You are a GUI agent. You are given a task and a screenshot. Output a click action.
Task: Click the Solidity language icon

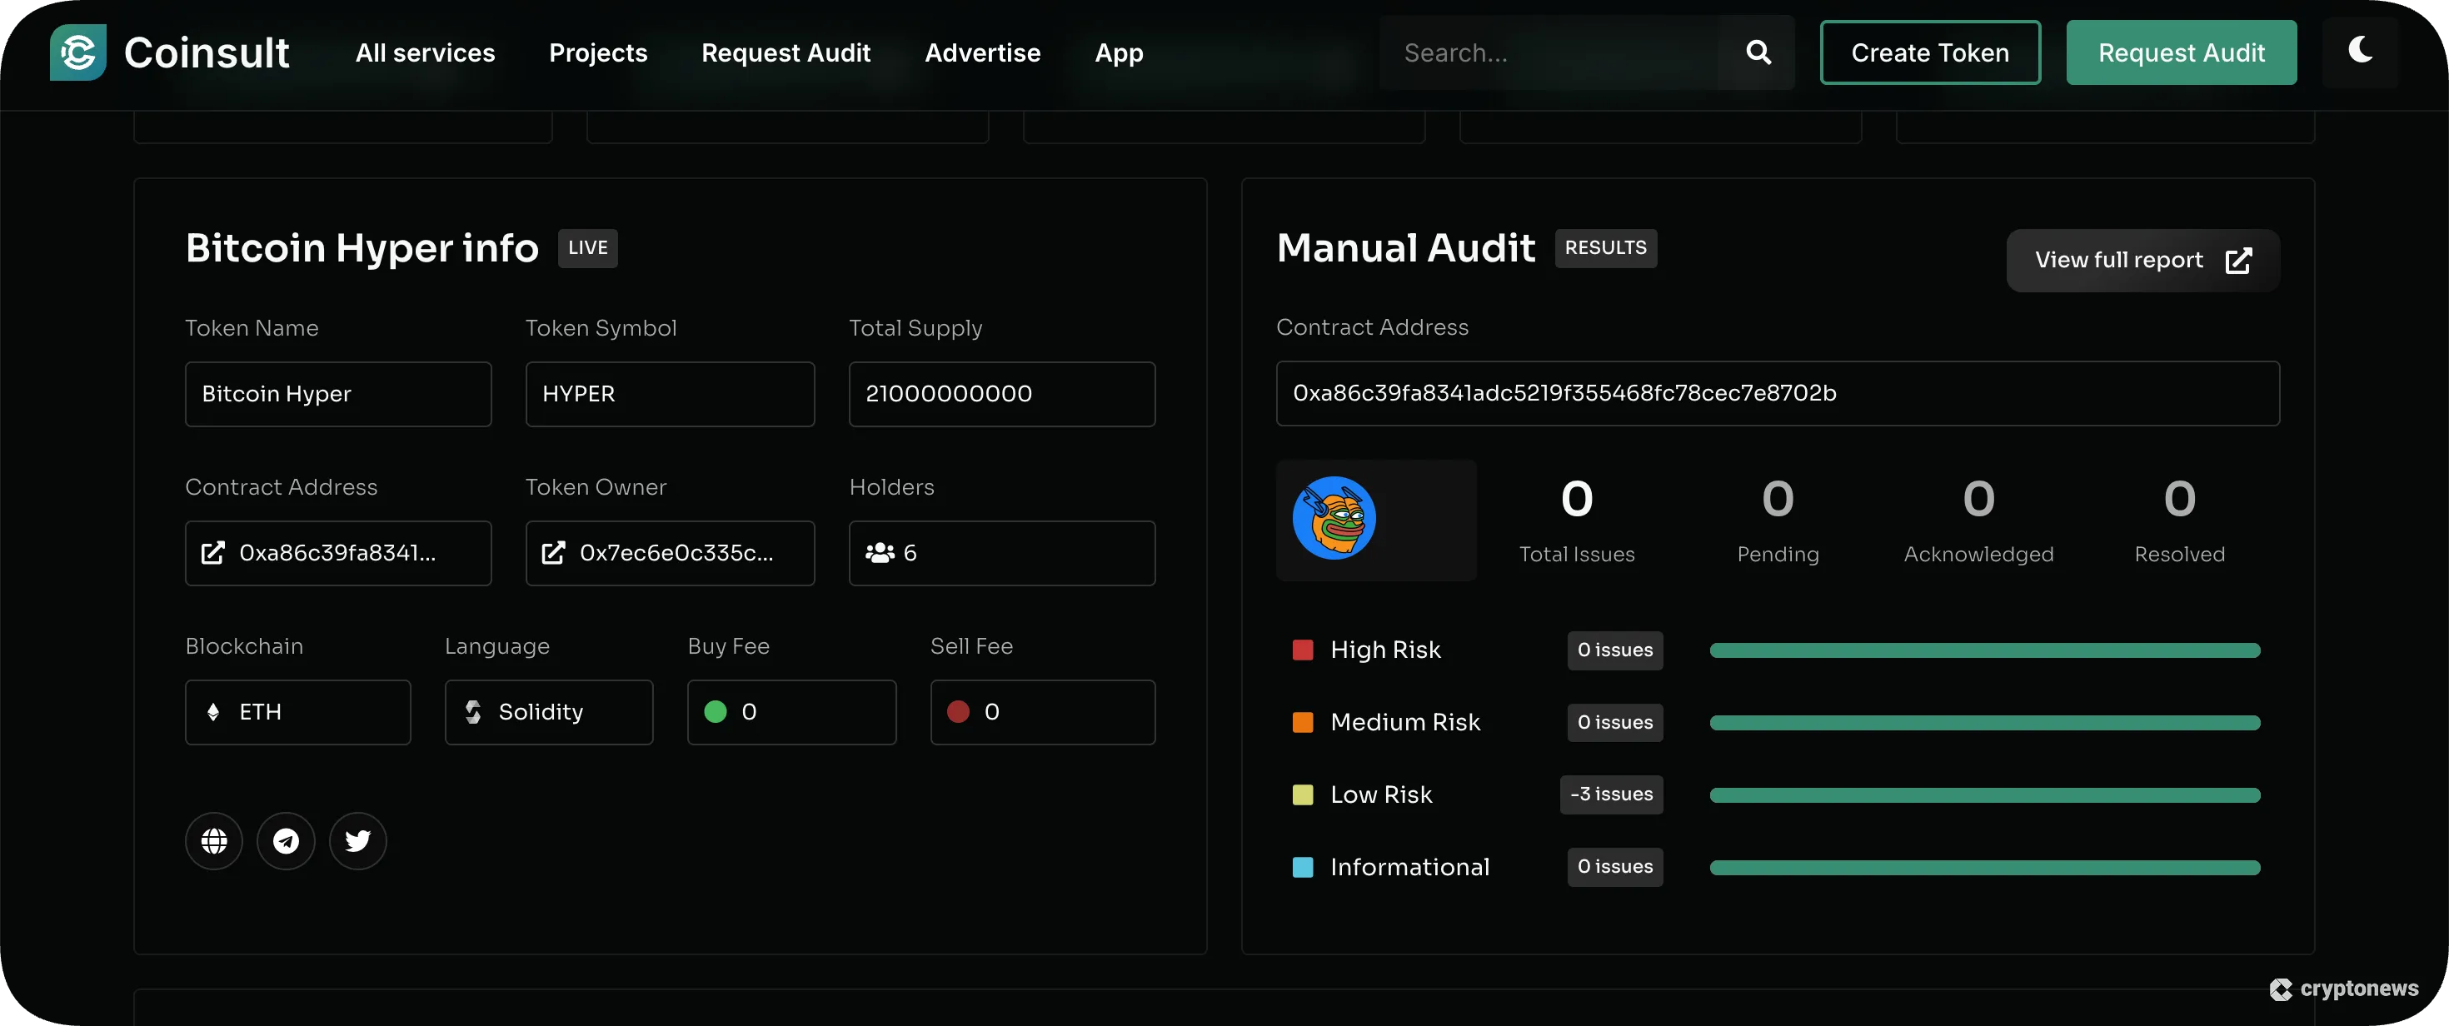476,711
